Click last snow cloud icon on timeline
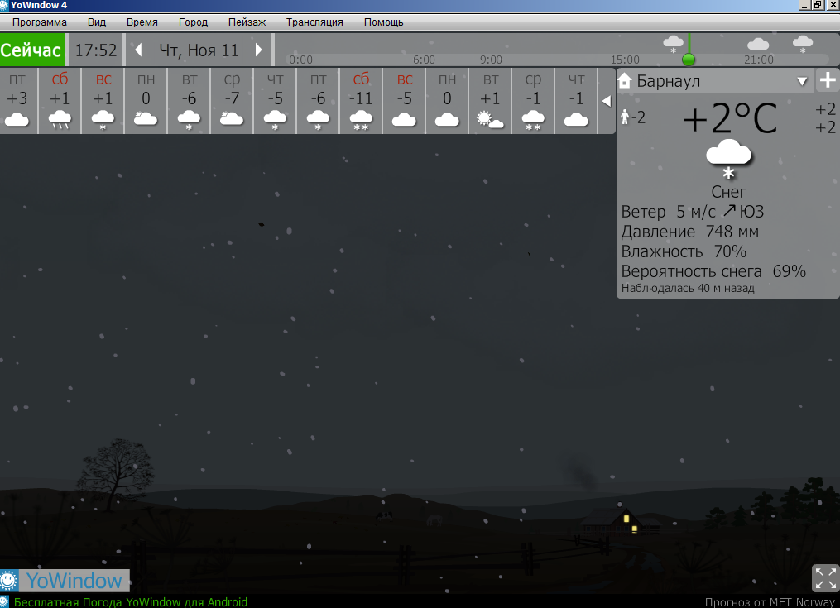The width and height of the screenshot is (840, 608). click(803, 44)
